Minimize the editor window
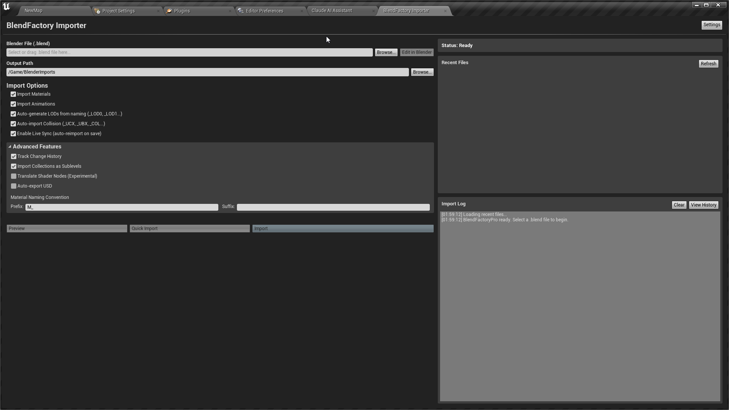 [696, 5]
